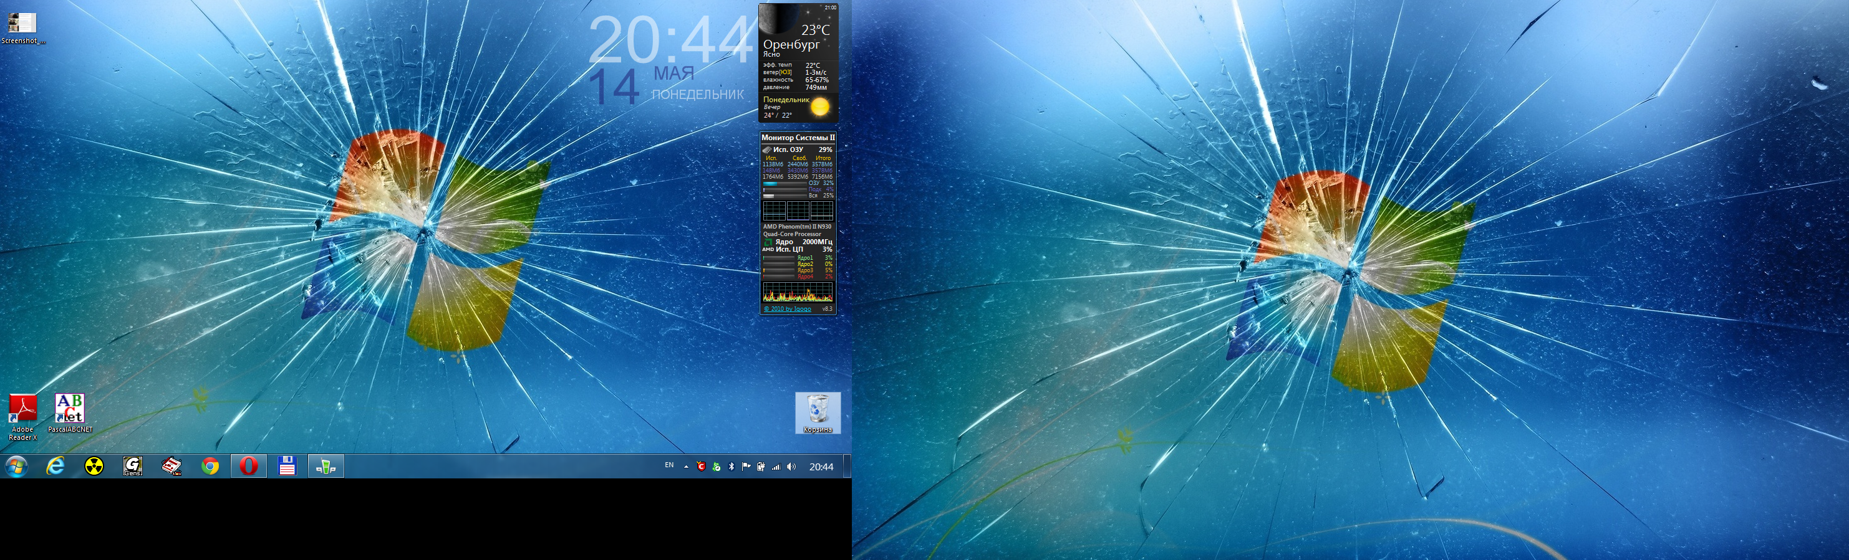Click the Понедельник forecast label

(786, 100)
